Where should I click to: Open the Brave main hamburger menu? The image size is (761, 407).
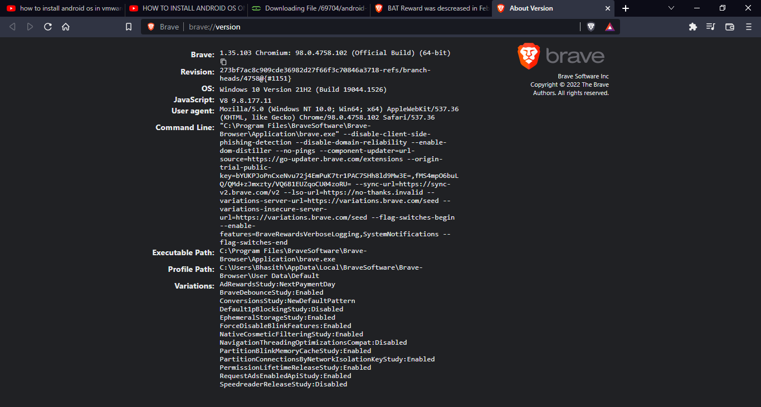pos(749,27)
